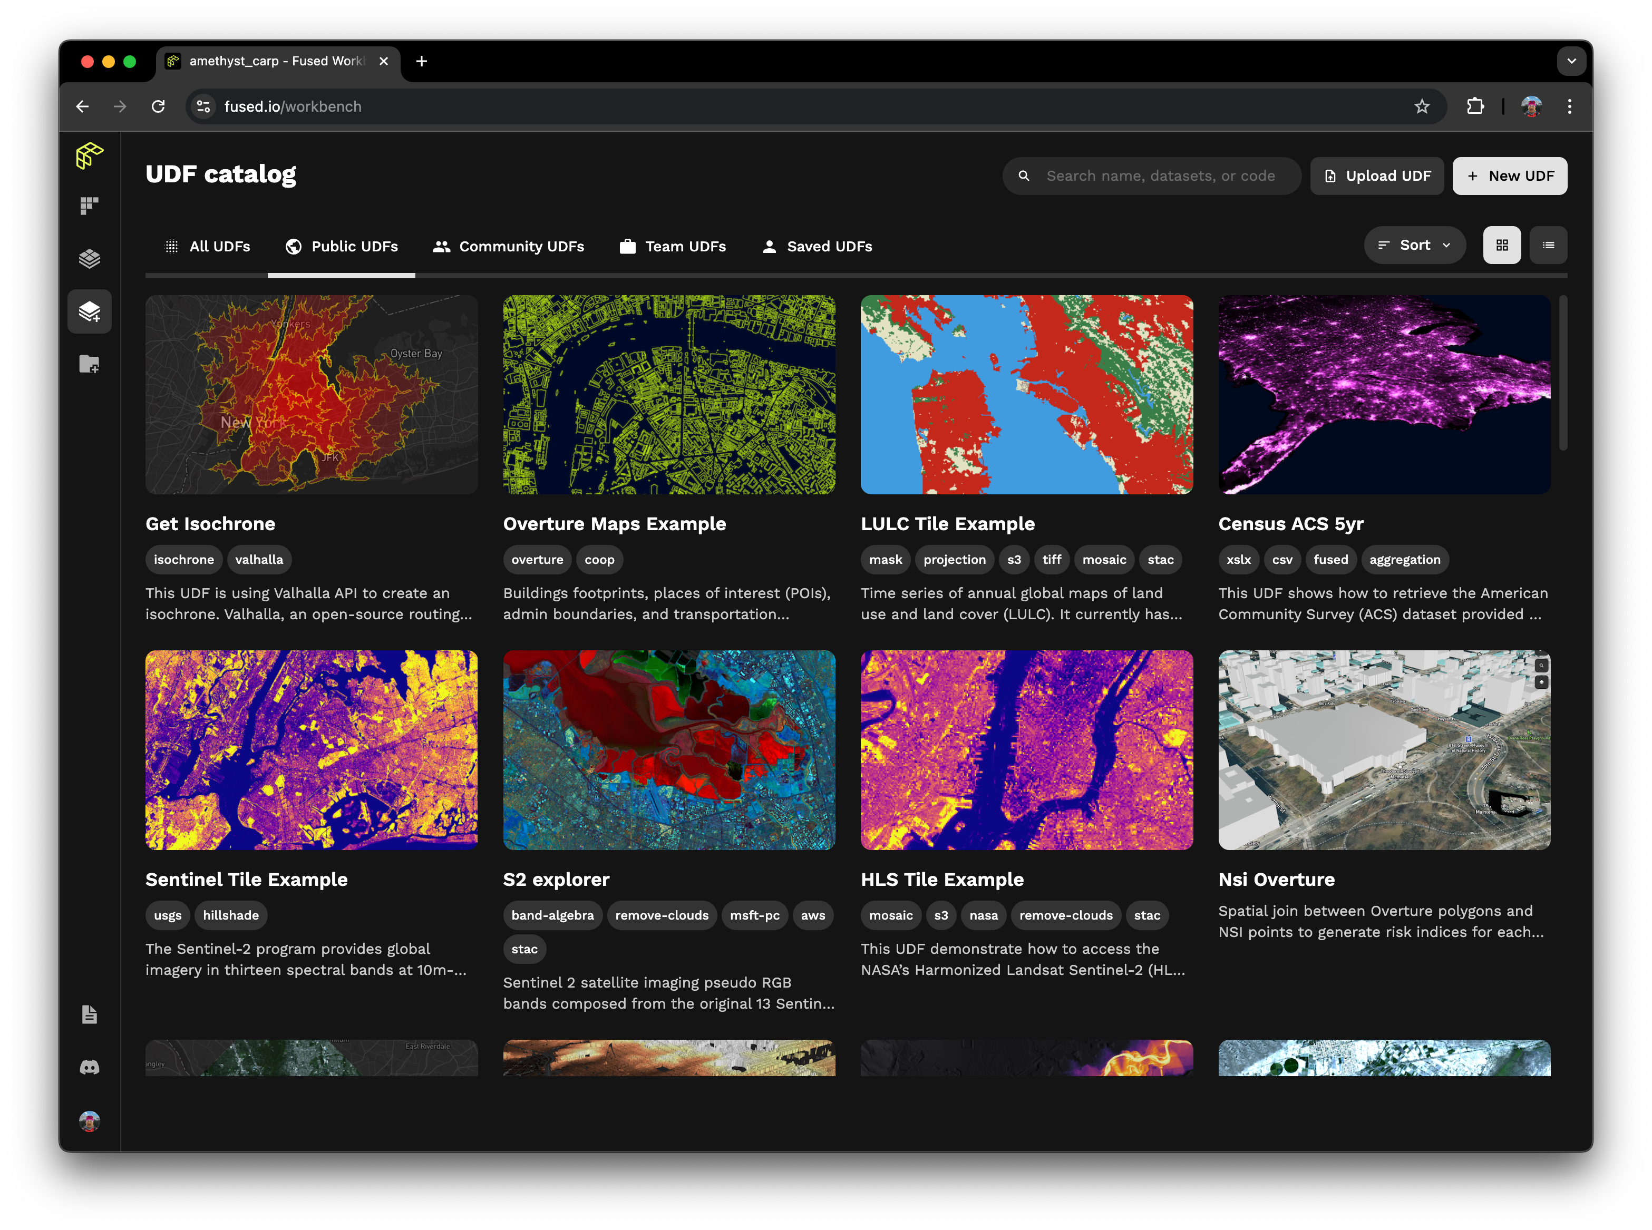Switch to Community UDFs tab

509,247
